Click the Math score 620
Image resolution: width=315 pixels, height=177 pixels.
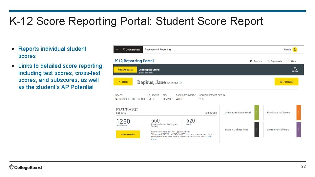191,121
